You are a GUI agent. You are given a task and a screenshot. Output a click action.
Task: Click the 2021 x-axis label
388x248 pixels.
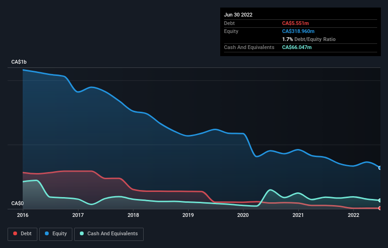[x=298, y=215]
